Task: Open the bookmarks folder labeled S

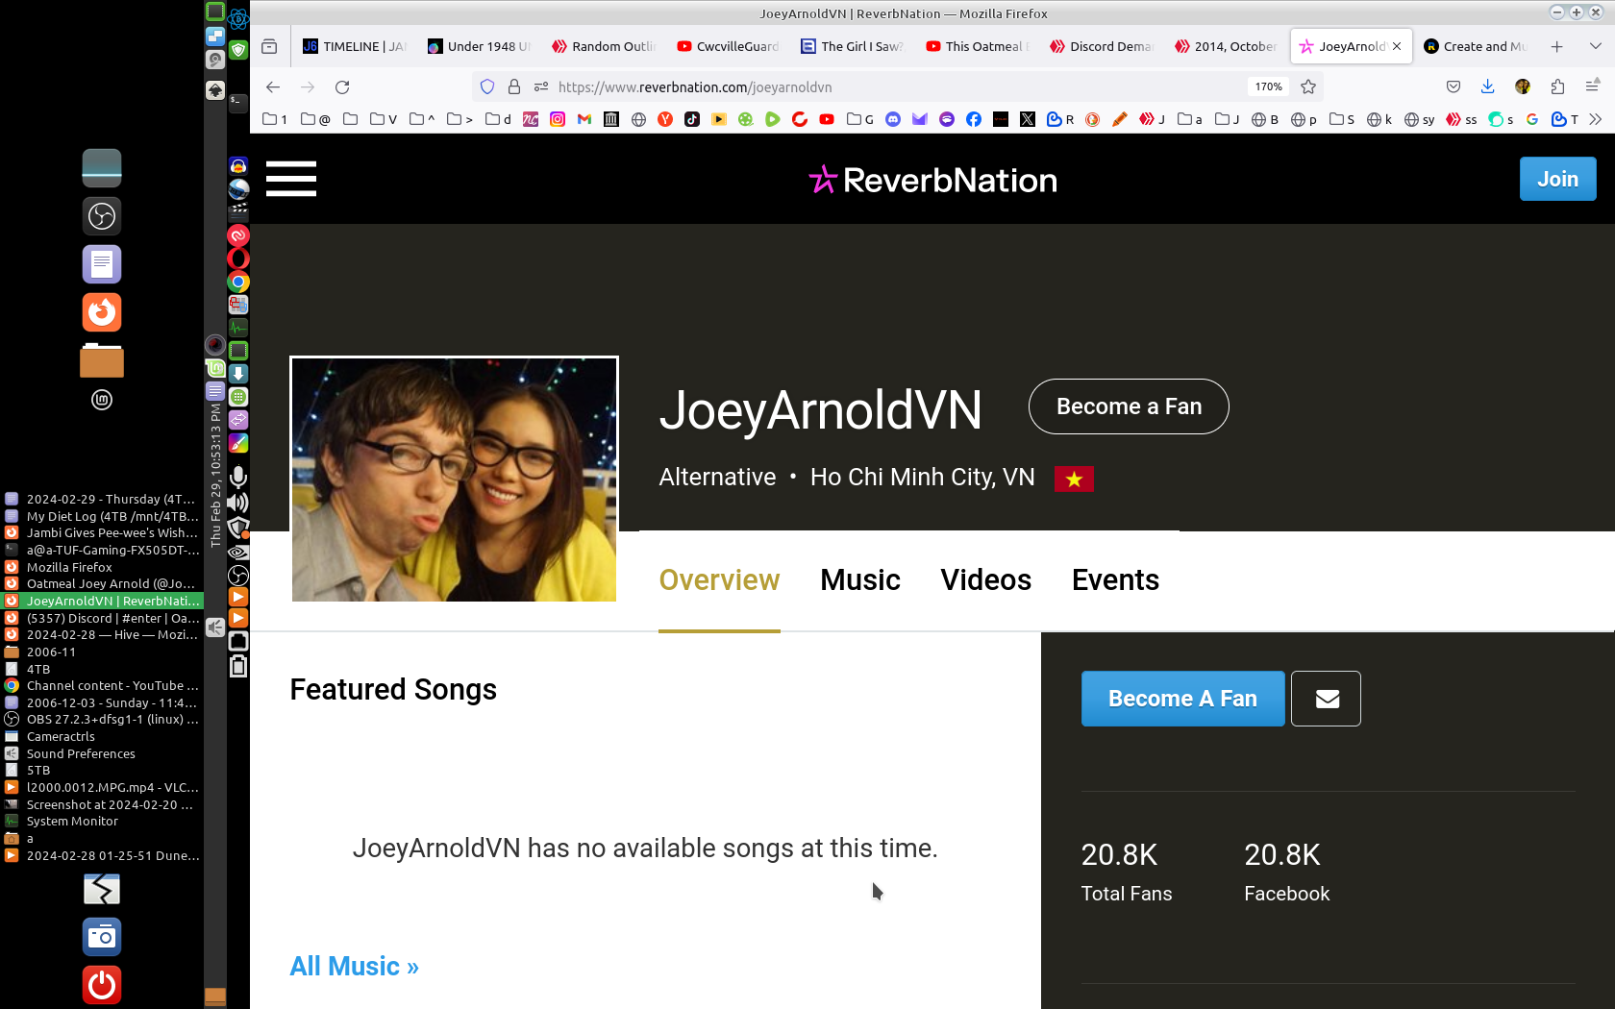Action: point(1342,119)
